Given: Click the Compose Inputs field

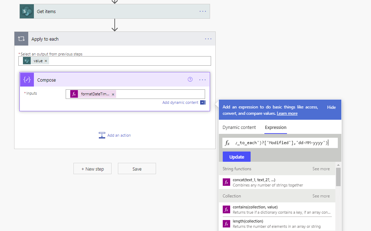Looking at the screenshot, I should click(135, 94).
